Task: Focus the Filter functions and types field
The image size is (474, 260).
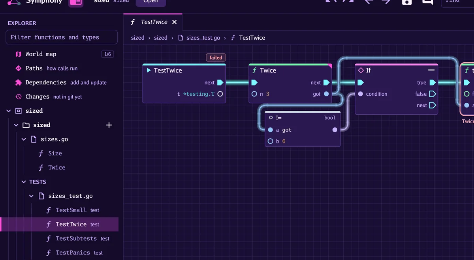Action: click(x=62, y=37)
